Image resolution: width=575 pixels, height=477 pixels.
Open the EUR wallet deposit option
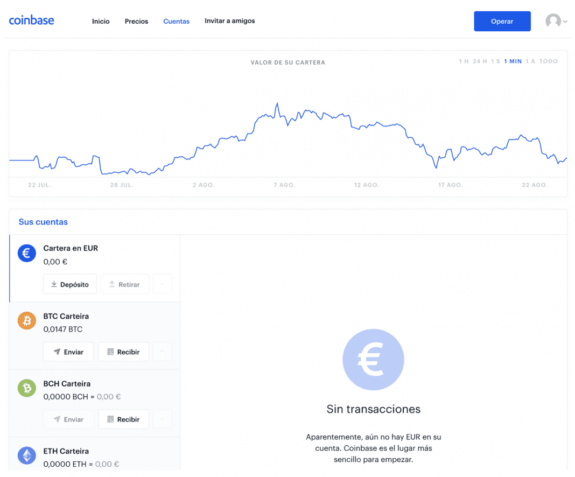[69, 284]
